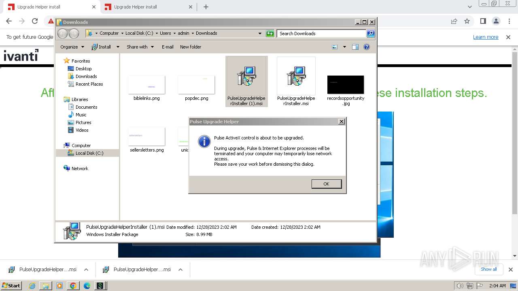This screenshot has height=291, width=518.
Task: Select Downloads in navigation pane
Action: click(86, 76)
